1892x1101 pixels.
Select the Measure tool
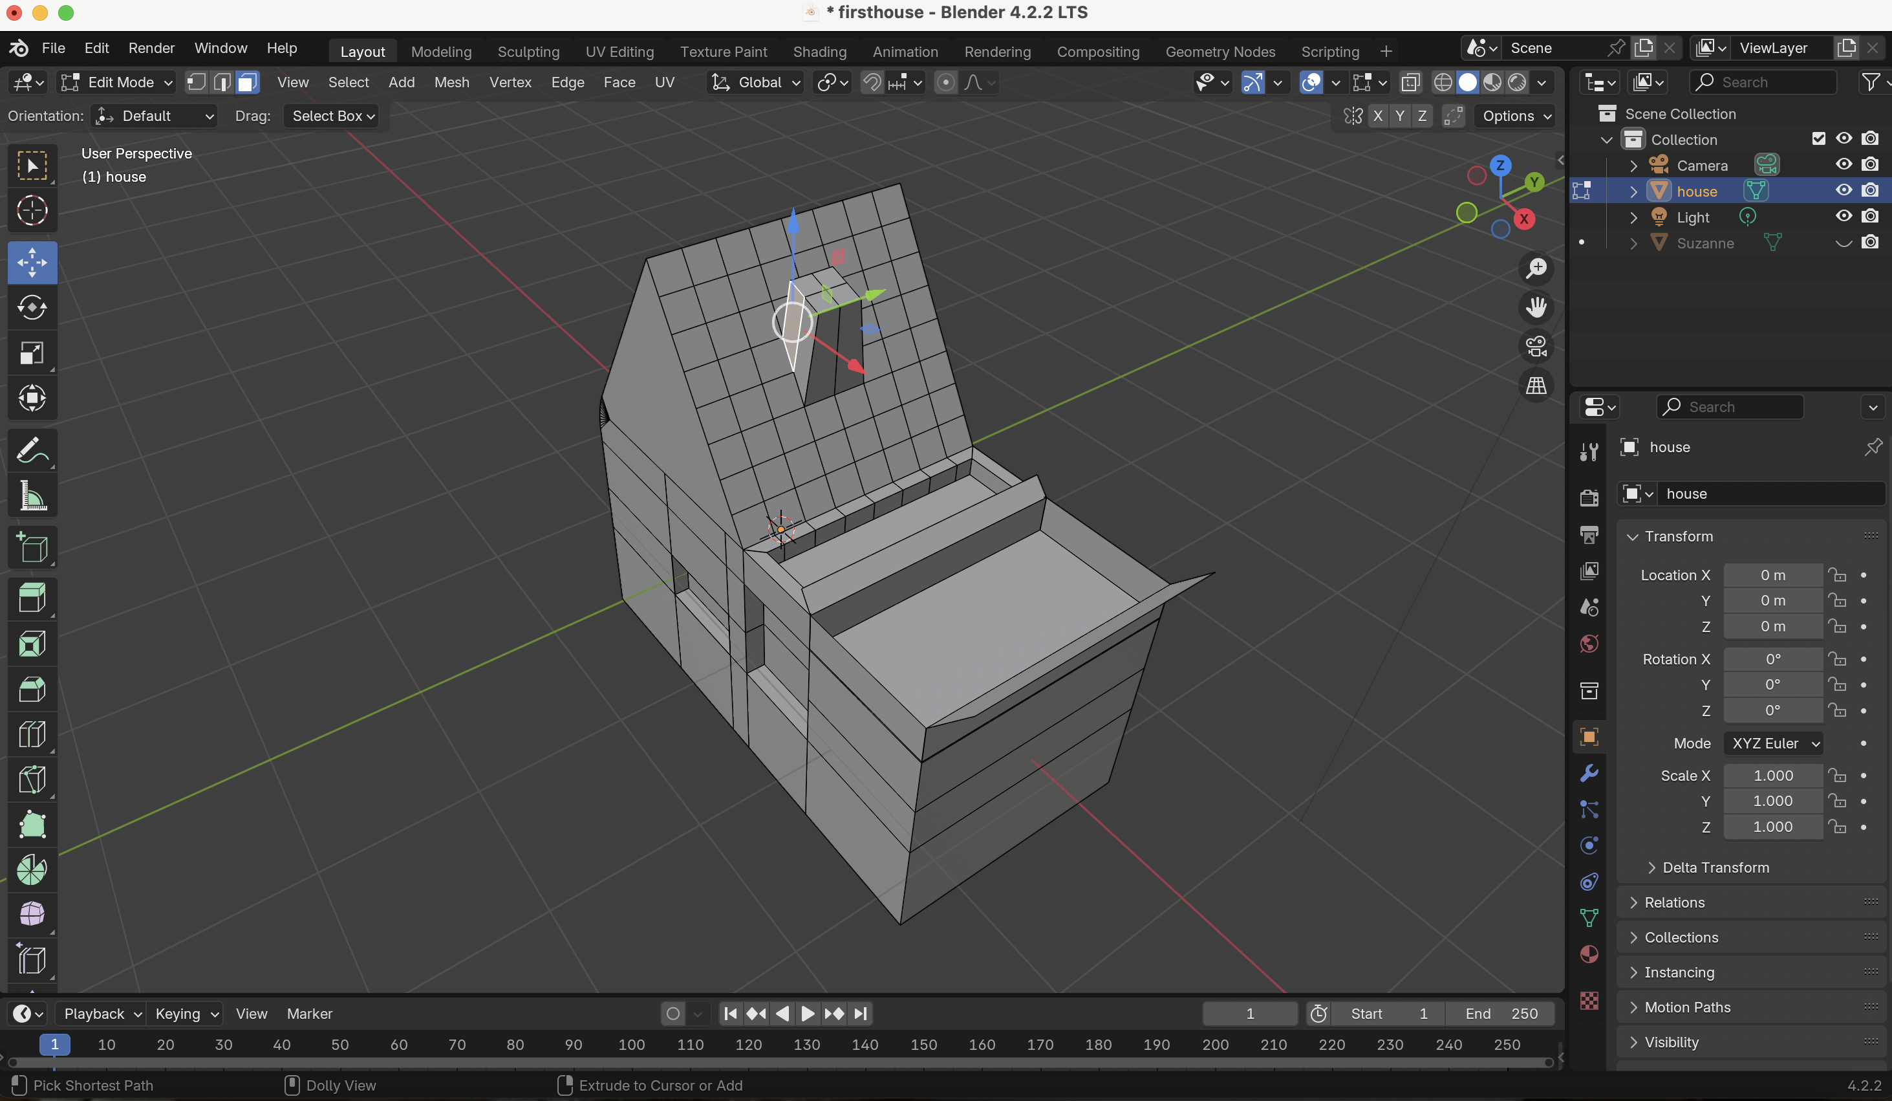[32, 496]
